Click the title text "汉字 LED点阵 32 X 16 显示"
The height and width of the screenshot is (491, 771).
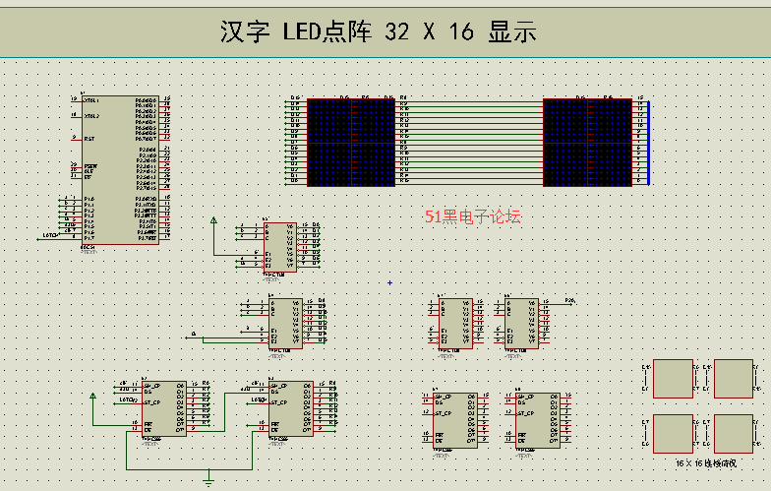pos(378,31)
